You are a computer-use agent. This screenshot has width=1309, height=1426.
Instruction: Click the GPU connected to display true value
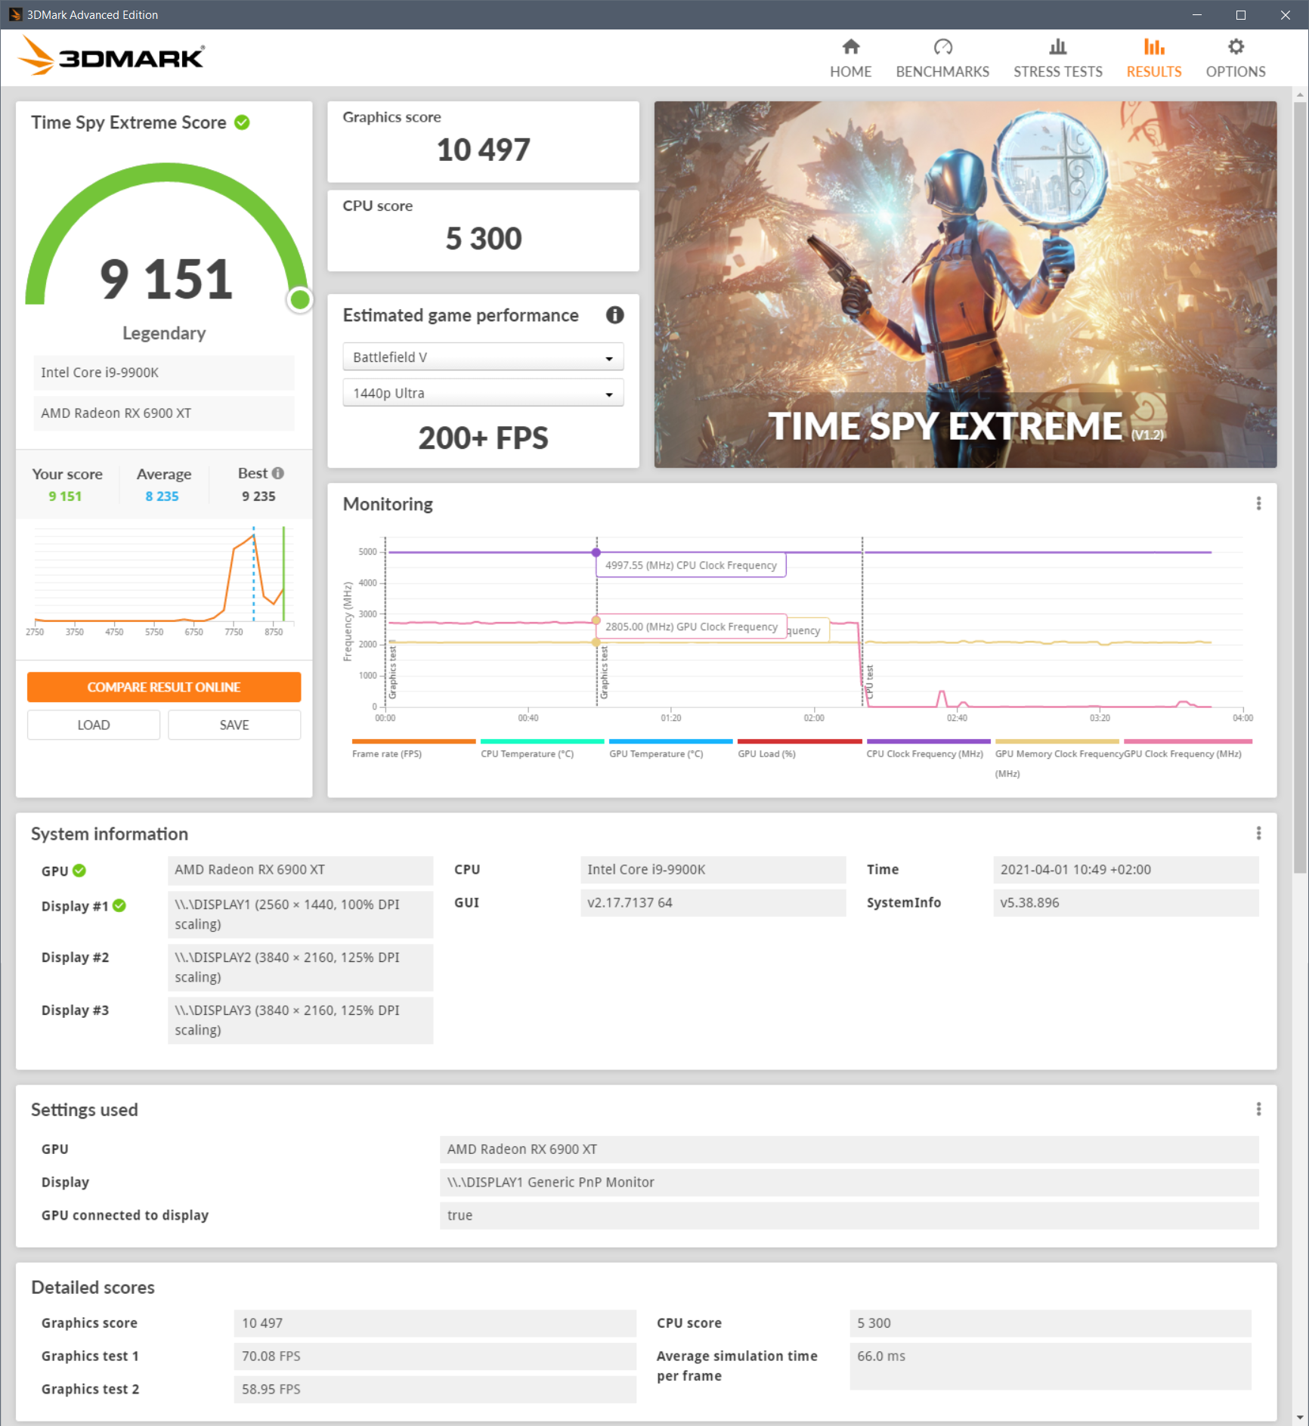tap(849, 1216)
